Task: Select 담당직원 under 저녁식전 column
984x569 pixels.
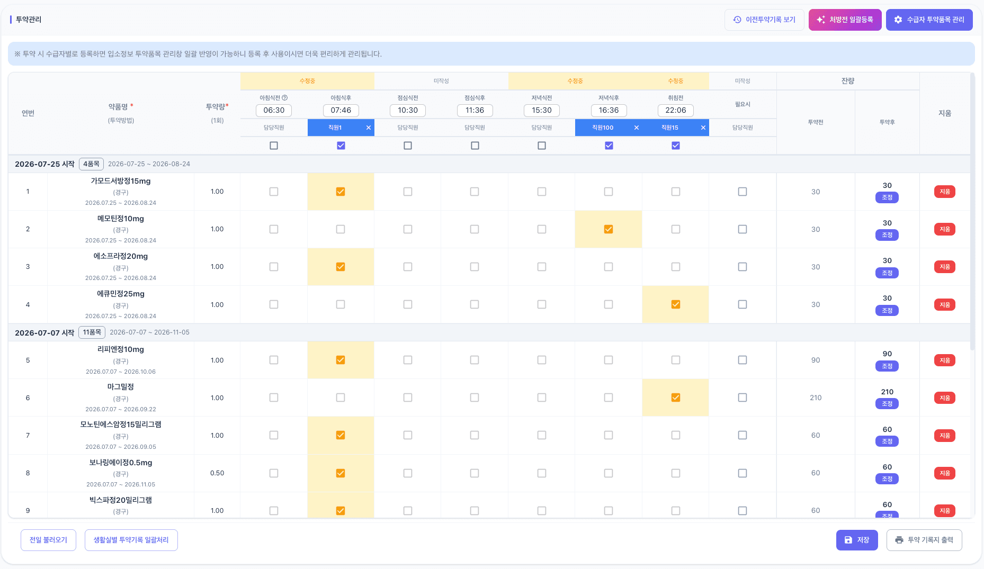Action: (541, 128)
